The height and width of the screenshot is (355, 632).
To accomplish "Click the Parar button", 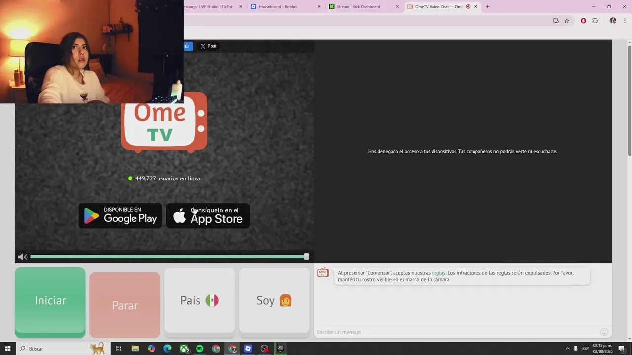I will tap(125, 305).
